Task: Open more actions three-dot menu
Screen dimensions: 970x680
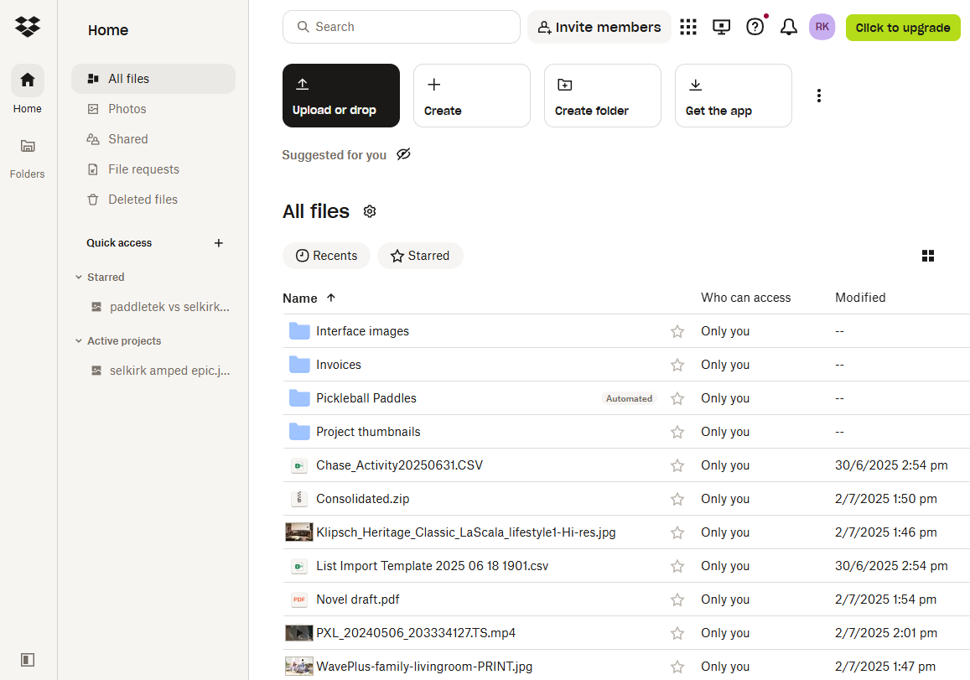Action: coord(818,96)
